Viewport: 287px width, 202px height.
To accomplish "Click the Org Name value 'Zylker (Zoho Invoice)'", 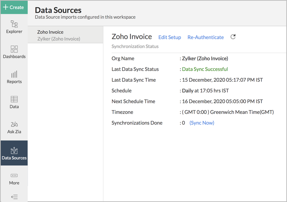I will [205, 58].
